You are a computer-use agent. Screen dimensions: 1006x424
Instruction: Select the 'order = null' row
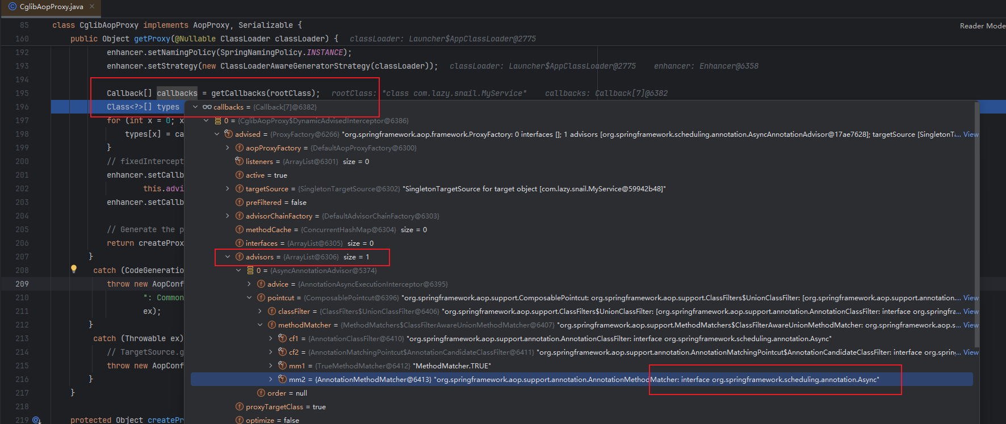(582, 393)
